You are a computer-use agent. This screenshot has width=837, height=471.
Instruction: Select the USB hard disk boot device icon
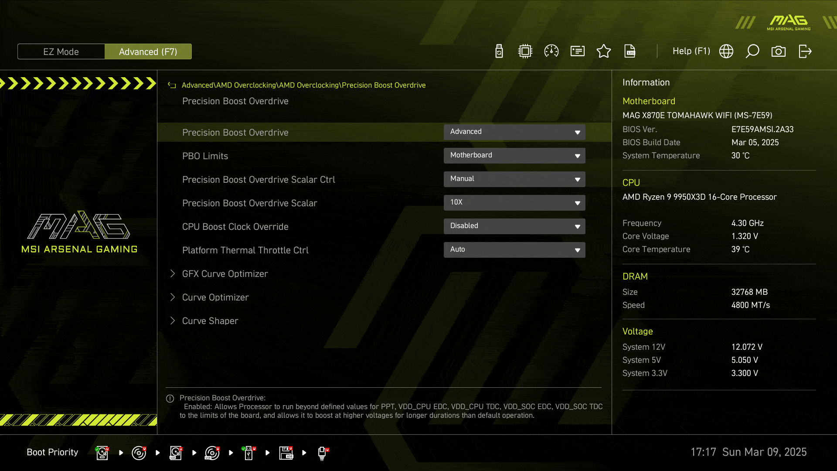(176, 453)
